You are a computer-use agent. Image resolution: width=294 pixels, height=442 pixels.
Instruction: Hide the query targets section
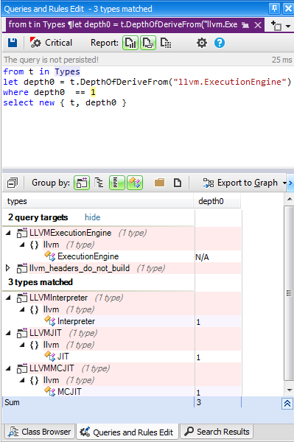coord(92,217)
